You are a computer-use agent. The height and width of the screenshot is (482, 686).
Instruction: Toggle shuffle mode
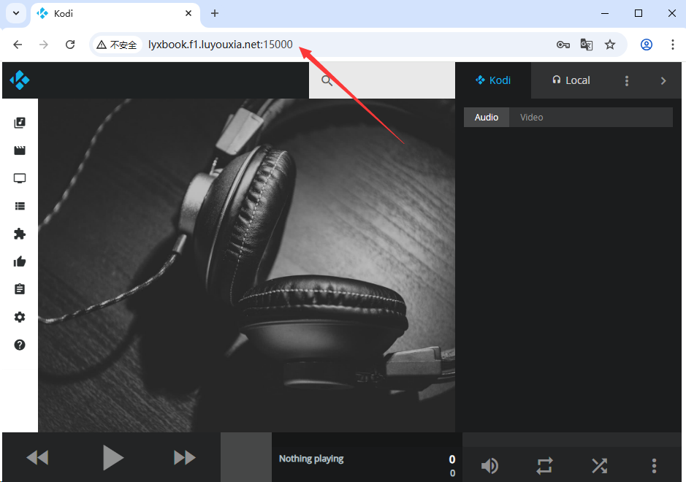[x=599, y=466]
